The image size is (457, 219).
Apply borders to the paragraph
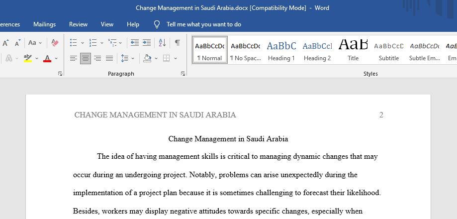point(167,58)
